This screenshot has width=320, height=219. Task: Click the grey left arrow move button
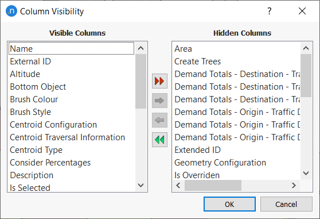[159, 120]
